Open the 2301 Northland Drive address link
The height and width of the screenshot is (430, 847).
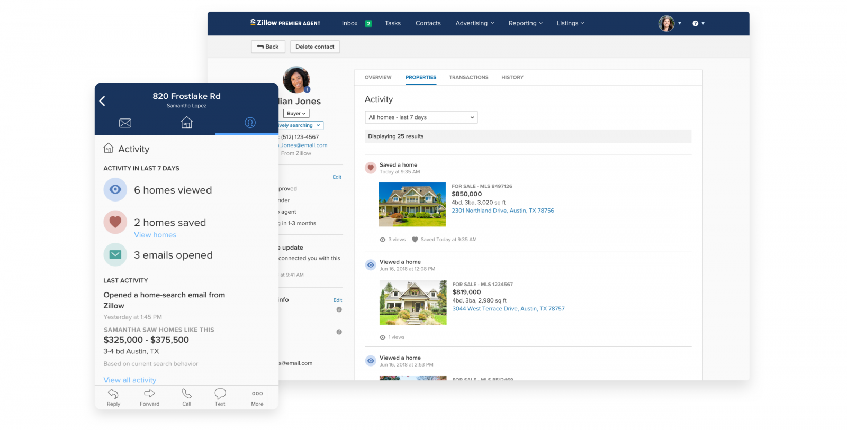(502, 211)
